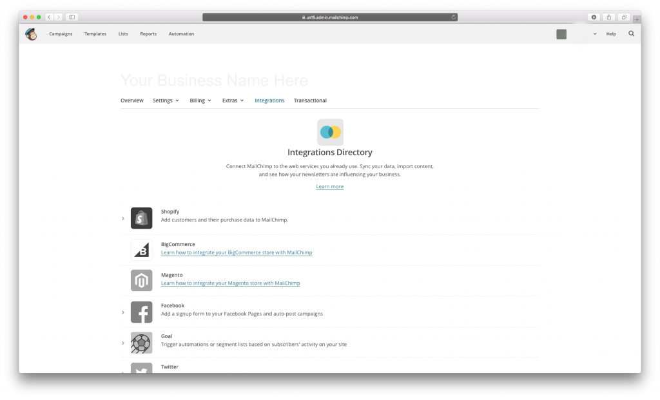Go to Lists in navigation
Screen dimensions: 660x400
click(123, 34)
